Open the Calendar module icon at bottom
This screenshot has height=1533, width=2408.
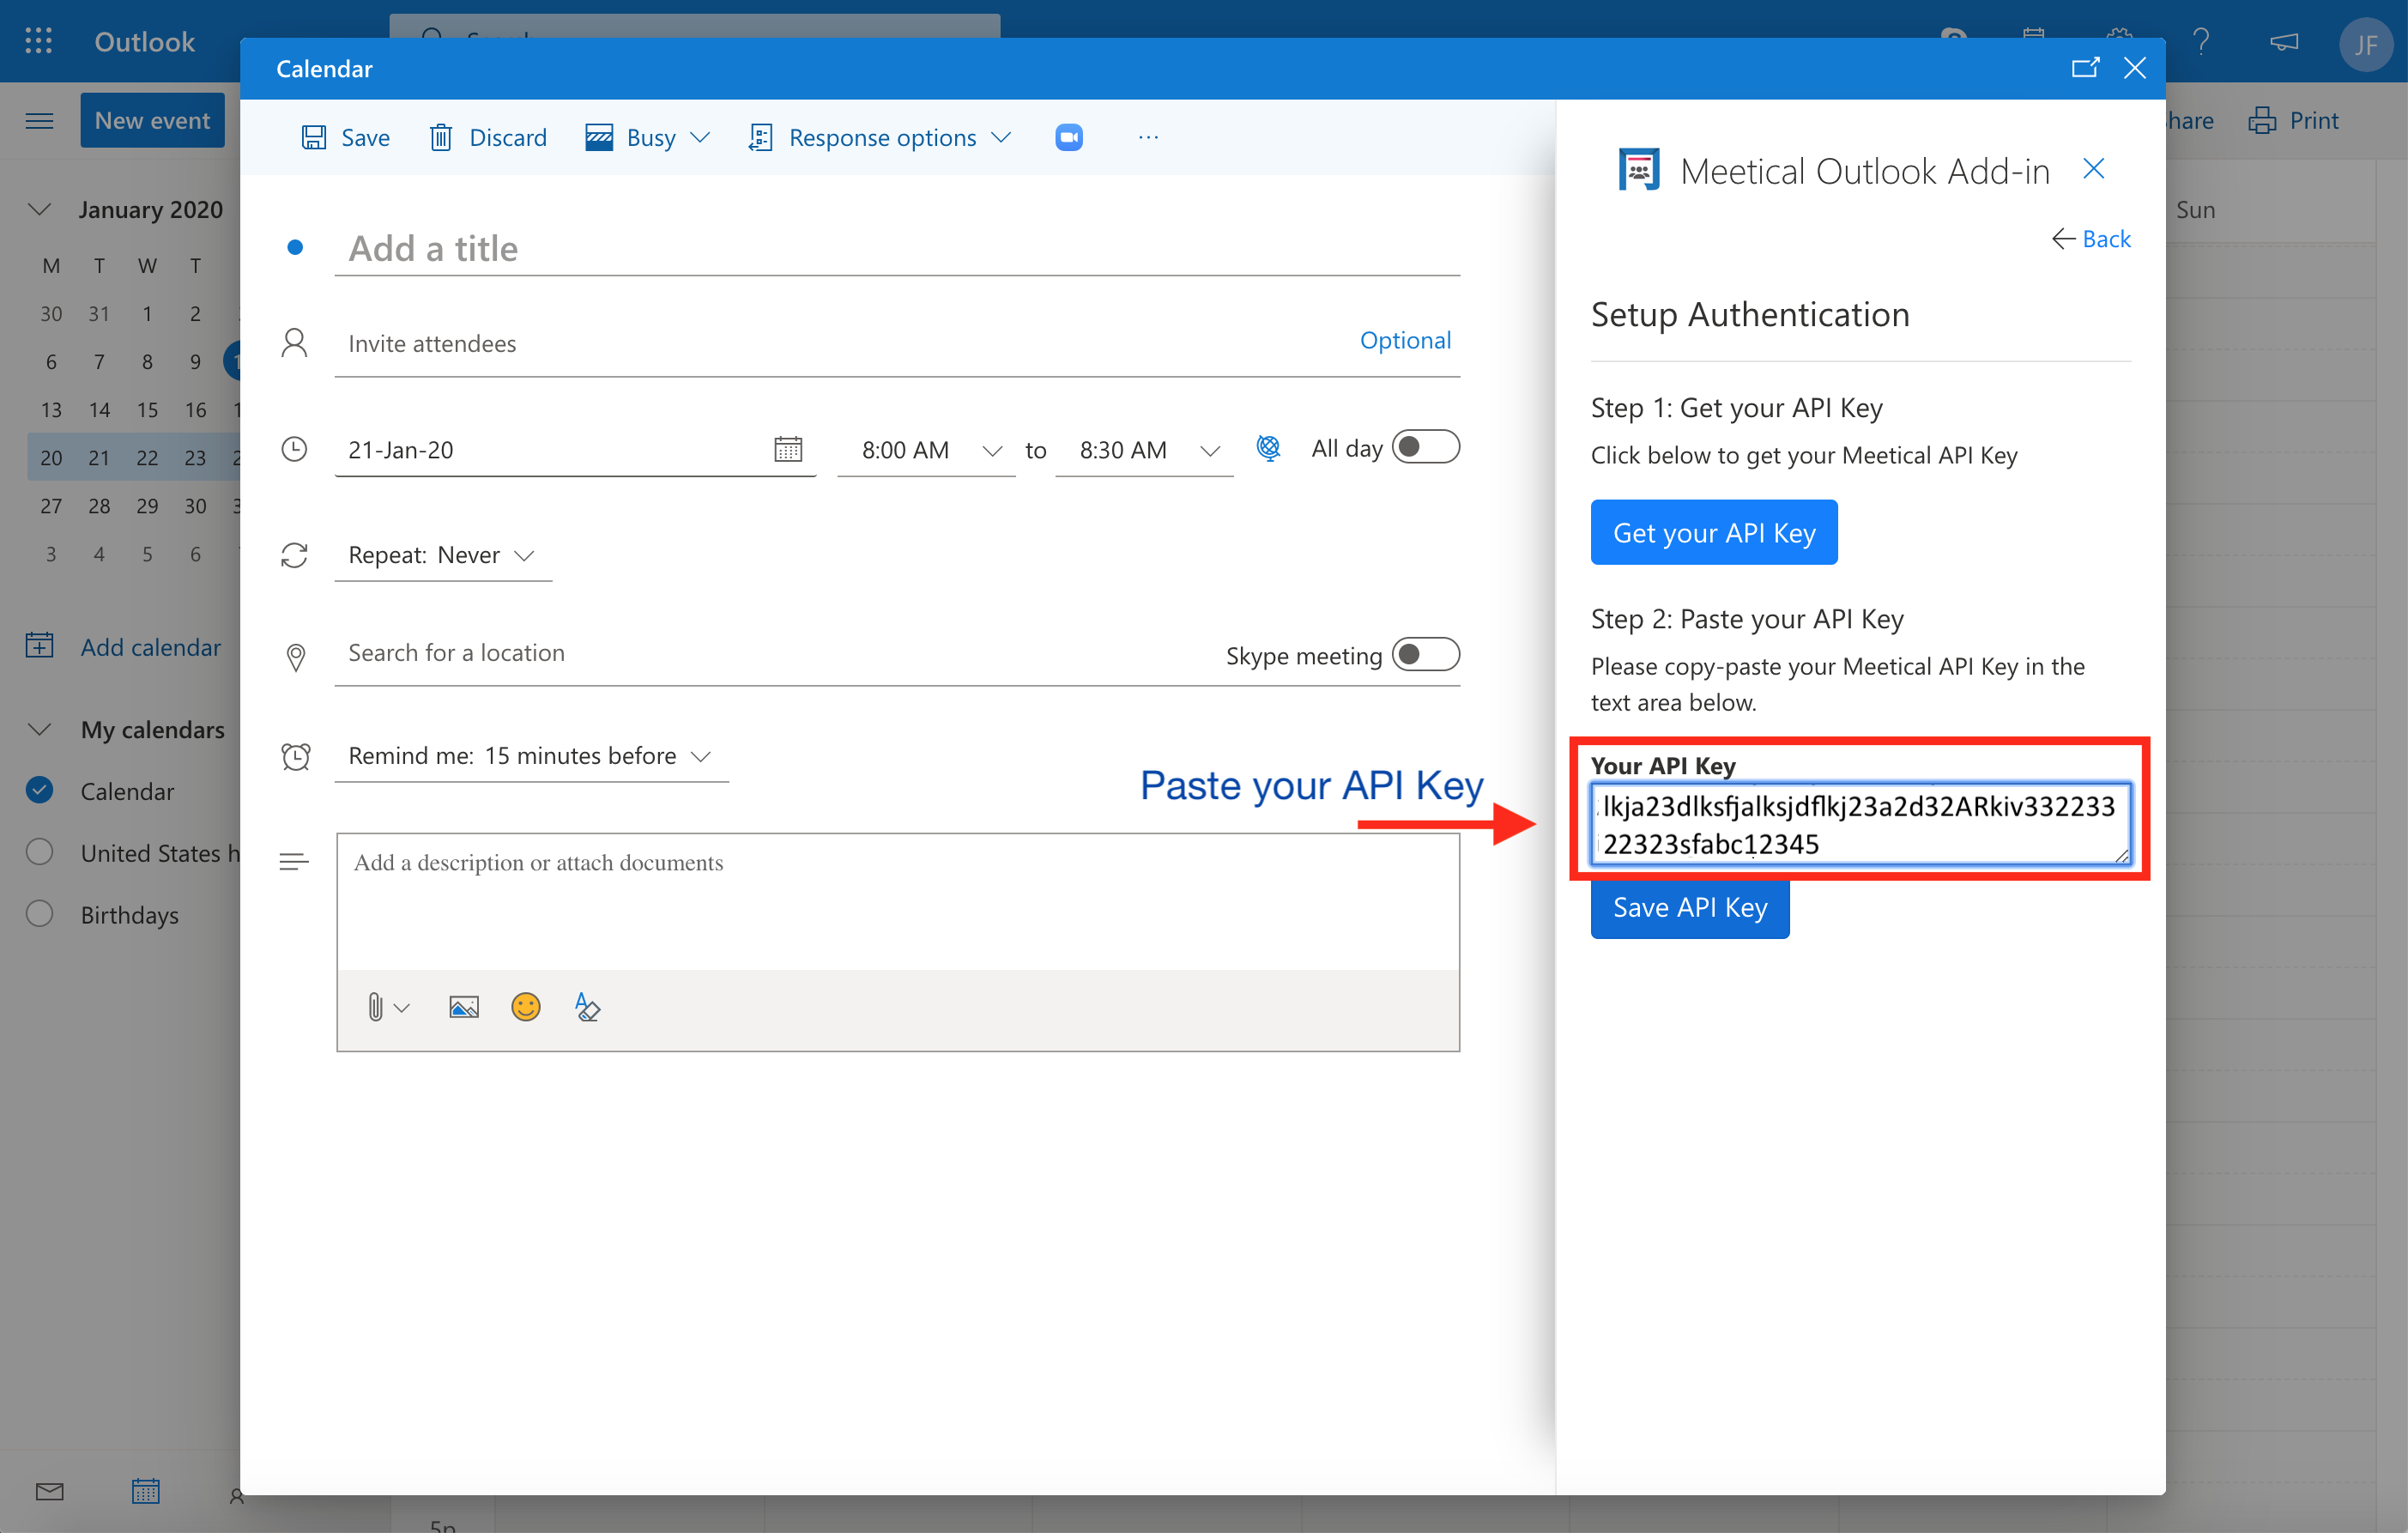pyautogui.click(x=146, y=1492)
